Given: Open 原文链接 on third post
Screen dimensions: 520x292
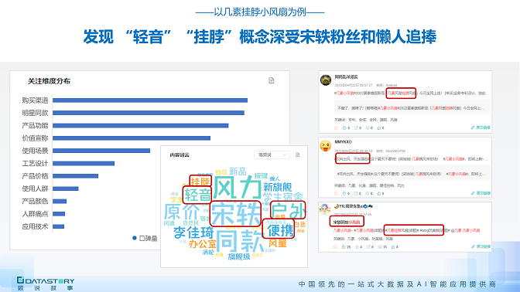Looking at the screenshot, I should tap(481, 246).
